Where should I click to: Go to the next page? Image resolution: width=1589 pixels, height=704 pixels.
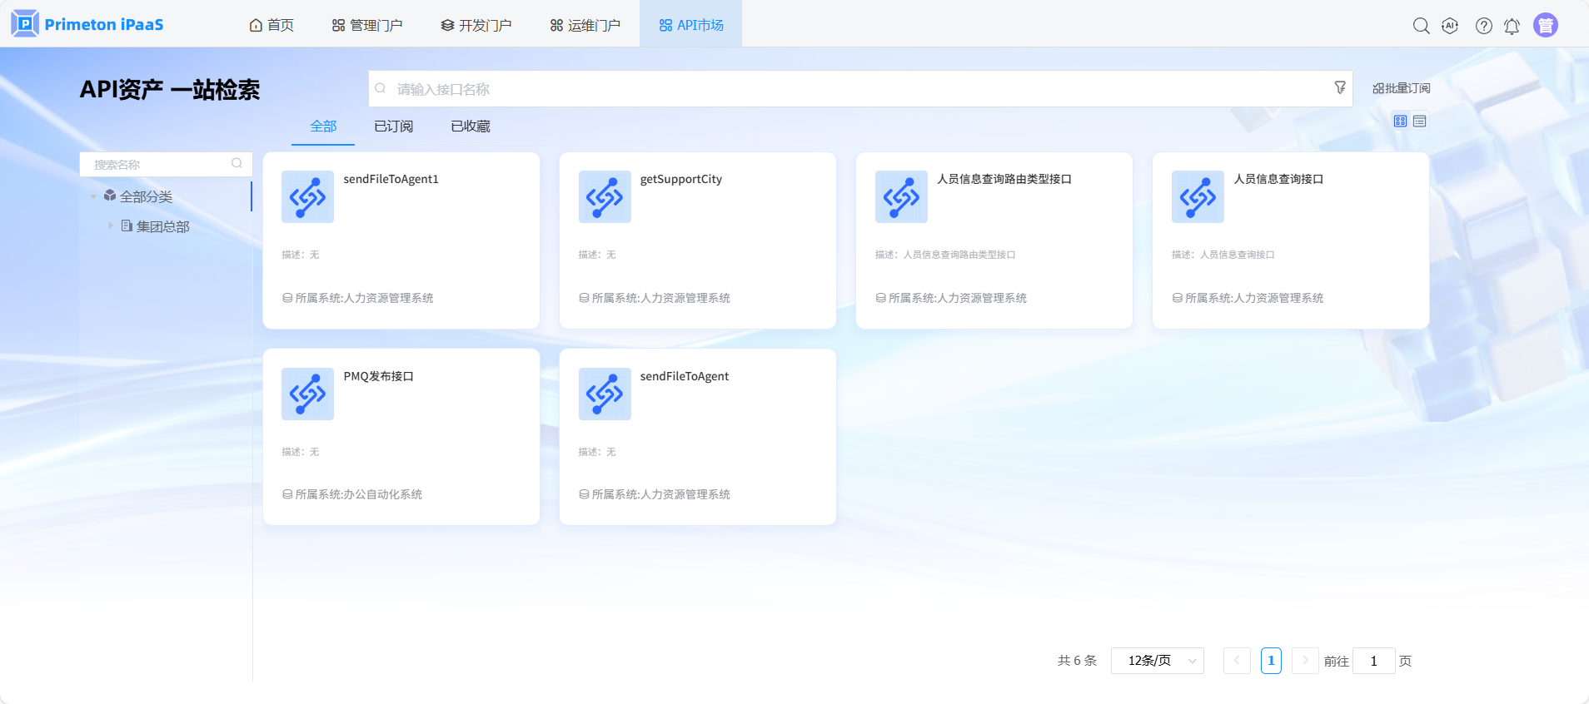(1305, 661)
